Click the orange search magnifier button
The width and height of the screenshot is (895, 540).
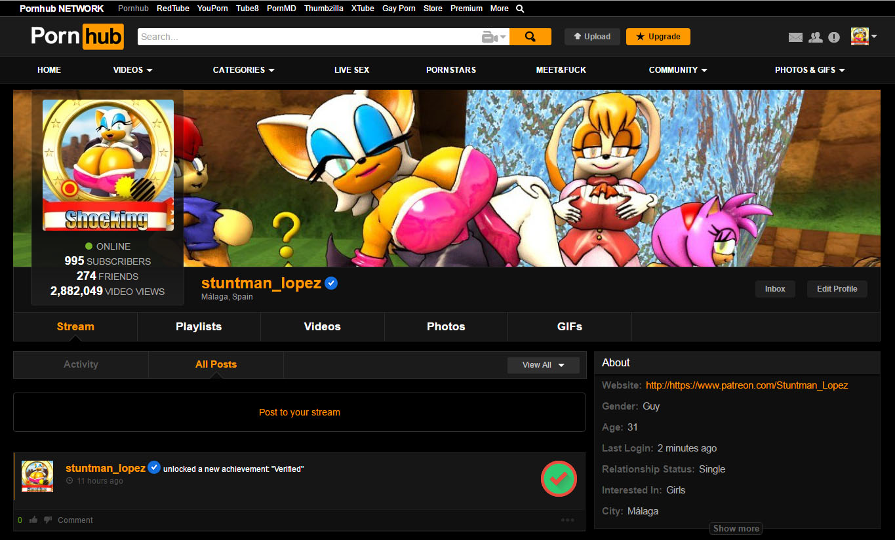click(530, 37)
